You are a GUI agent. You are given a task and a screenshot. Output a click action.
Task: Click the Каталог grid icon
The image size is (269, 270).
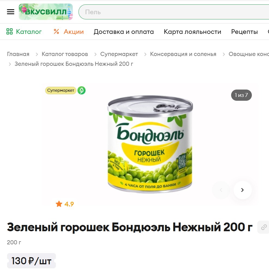click(x=10, y=31)
